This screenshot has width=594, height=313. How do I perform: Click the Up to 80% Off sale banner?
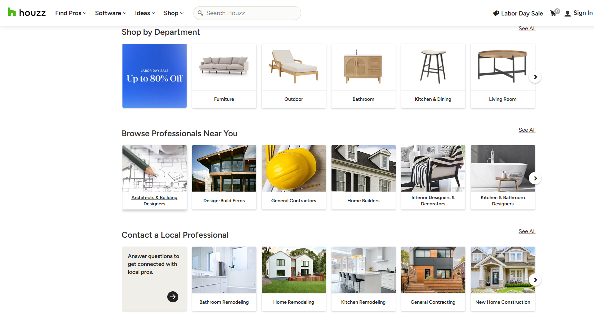point(154,76)
